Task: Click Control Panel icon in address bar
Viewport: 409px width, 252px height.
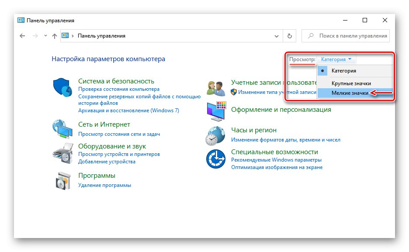Action: 65,35
